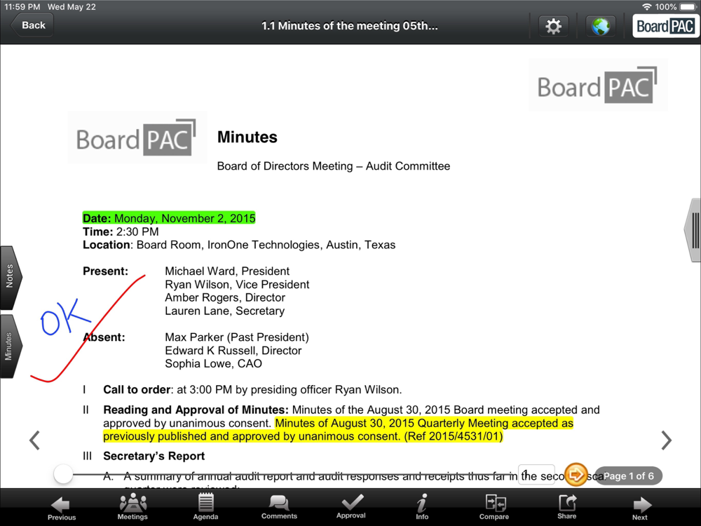701x526 pixels.
Task: Open the Meetings section
Action: point(132,507)
